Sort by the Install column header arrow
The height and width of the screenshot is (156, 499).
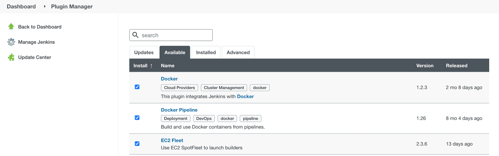click(151, 66)
